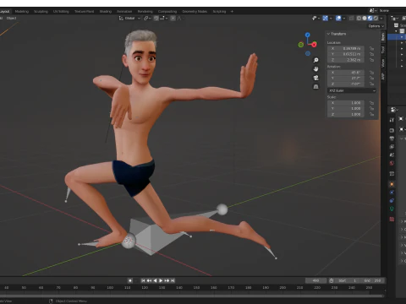The width and height of the screenshot is (406, 304).
Task: Toggle X-ray mode
Action: 351,18
